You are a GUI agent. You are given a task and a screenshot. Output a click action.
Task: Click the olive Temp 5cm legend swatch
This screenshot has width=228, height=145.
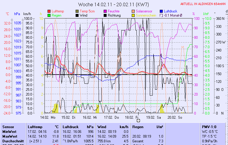tap(77, 11)
